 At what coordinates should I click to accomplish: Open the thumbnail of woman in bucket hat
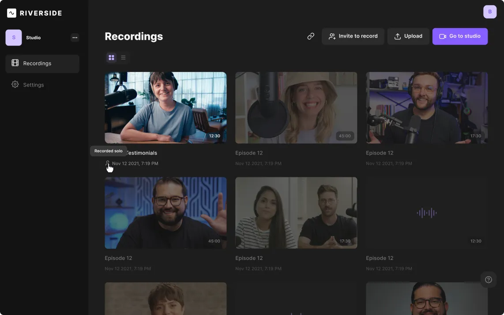pyautogui.click(x=296, y=108)
